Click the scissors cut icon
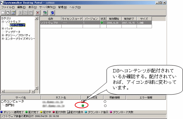 (21, 13)
